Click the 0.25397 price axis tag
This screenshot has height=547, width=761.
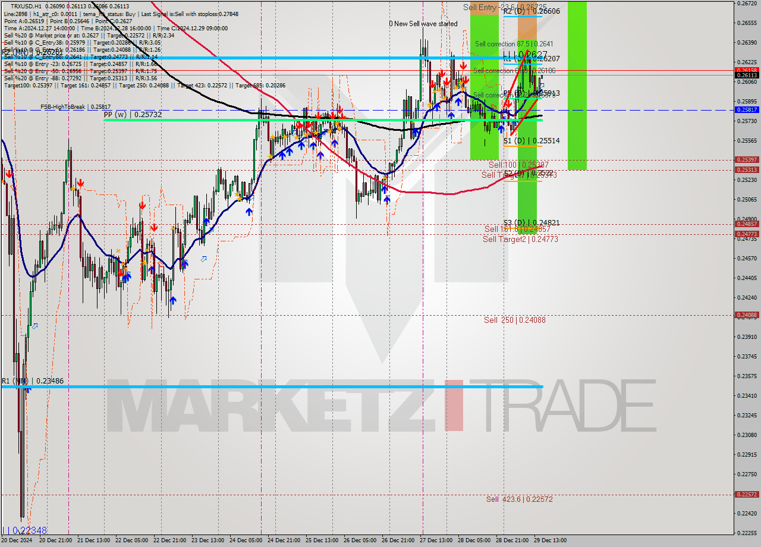click(x=747, y=160)
